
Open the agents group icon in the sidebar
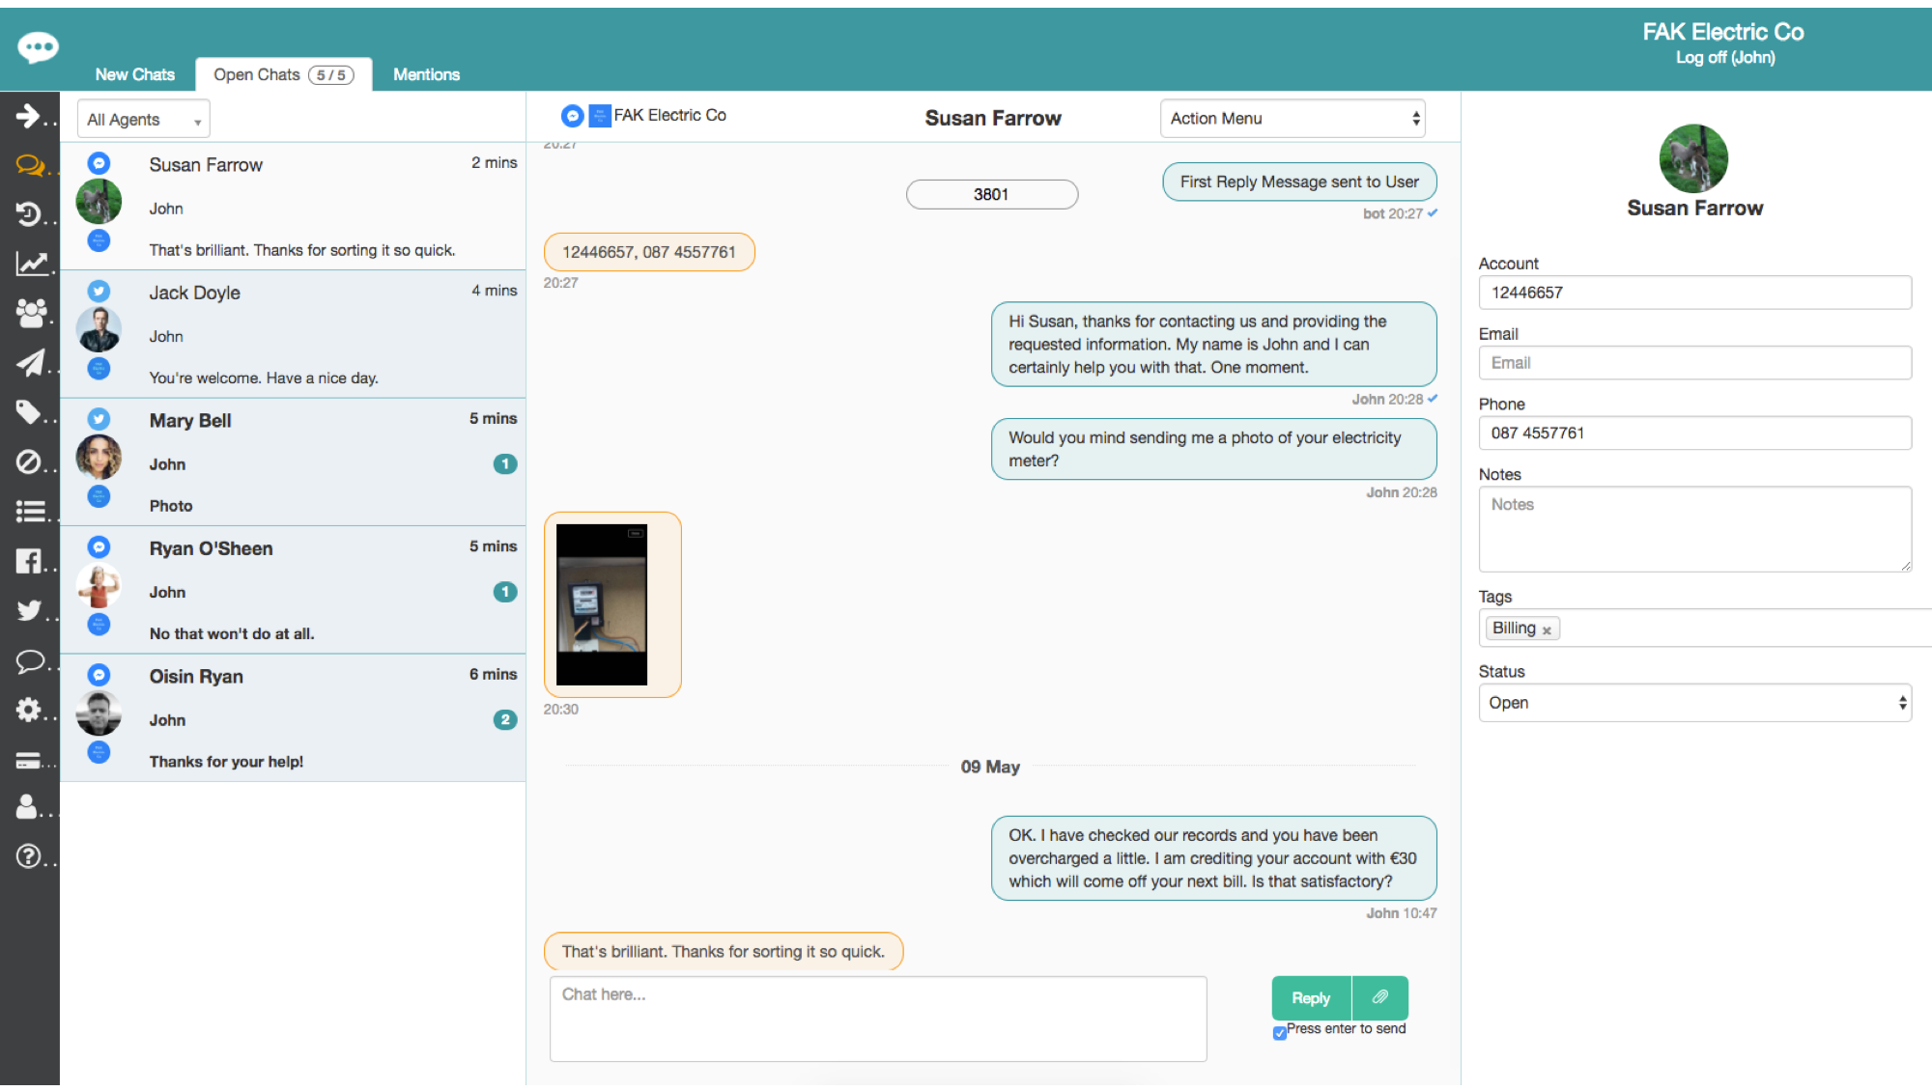[x=31, y=313]
